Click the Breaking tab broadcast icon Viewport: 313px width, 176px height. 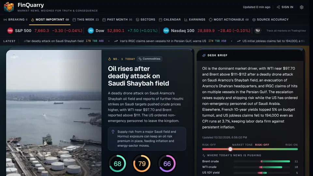tap(5, 20)
